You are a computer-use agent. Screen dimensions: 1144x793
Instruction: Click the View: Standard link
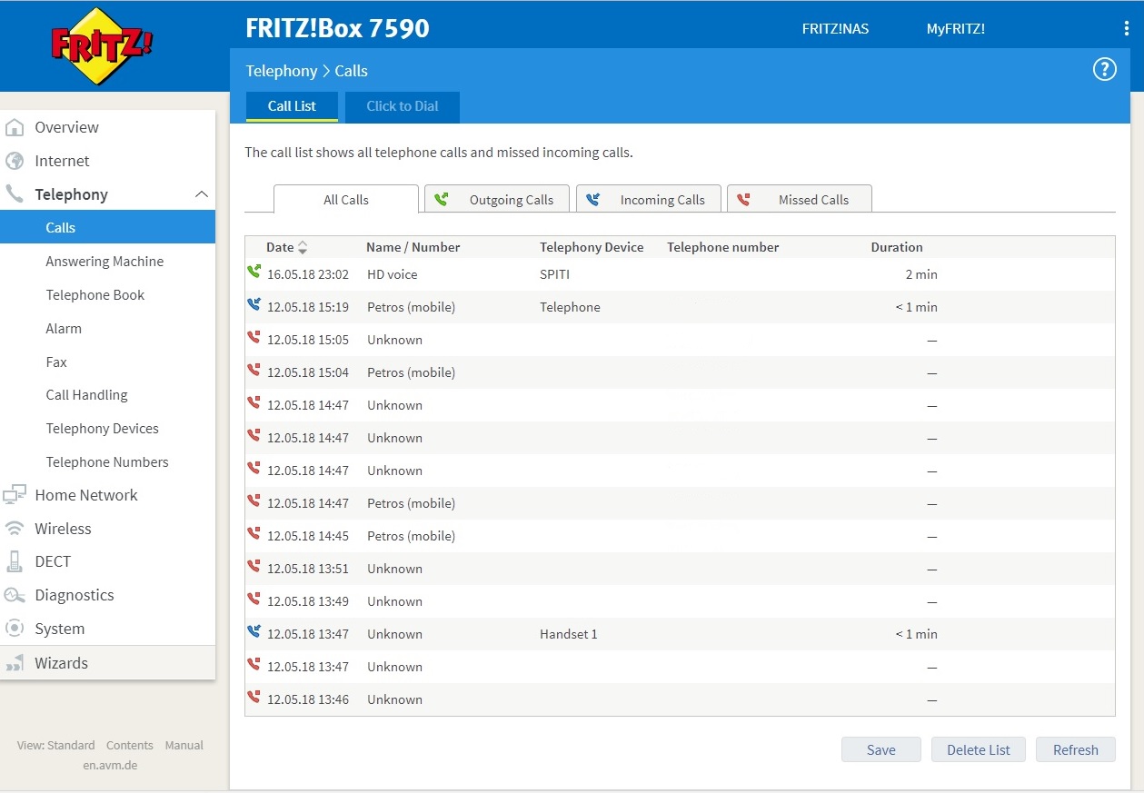[55, 746]
